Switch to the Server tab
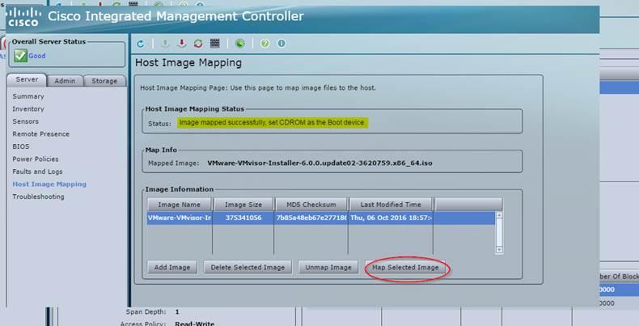This screenshot has height=326, width=639. coord(27,80)
